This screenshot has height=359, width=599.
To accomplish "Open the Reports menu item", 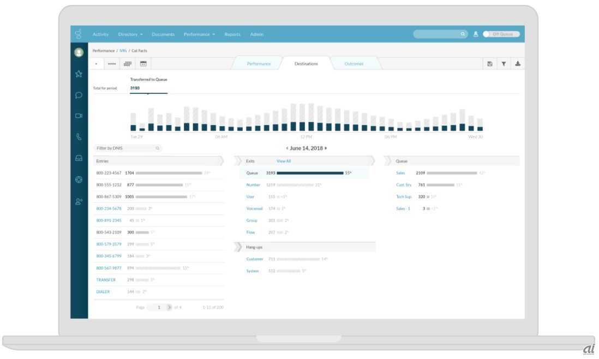I will coord(232,34).
